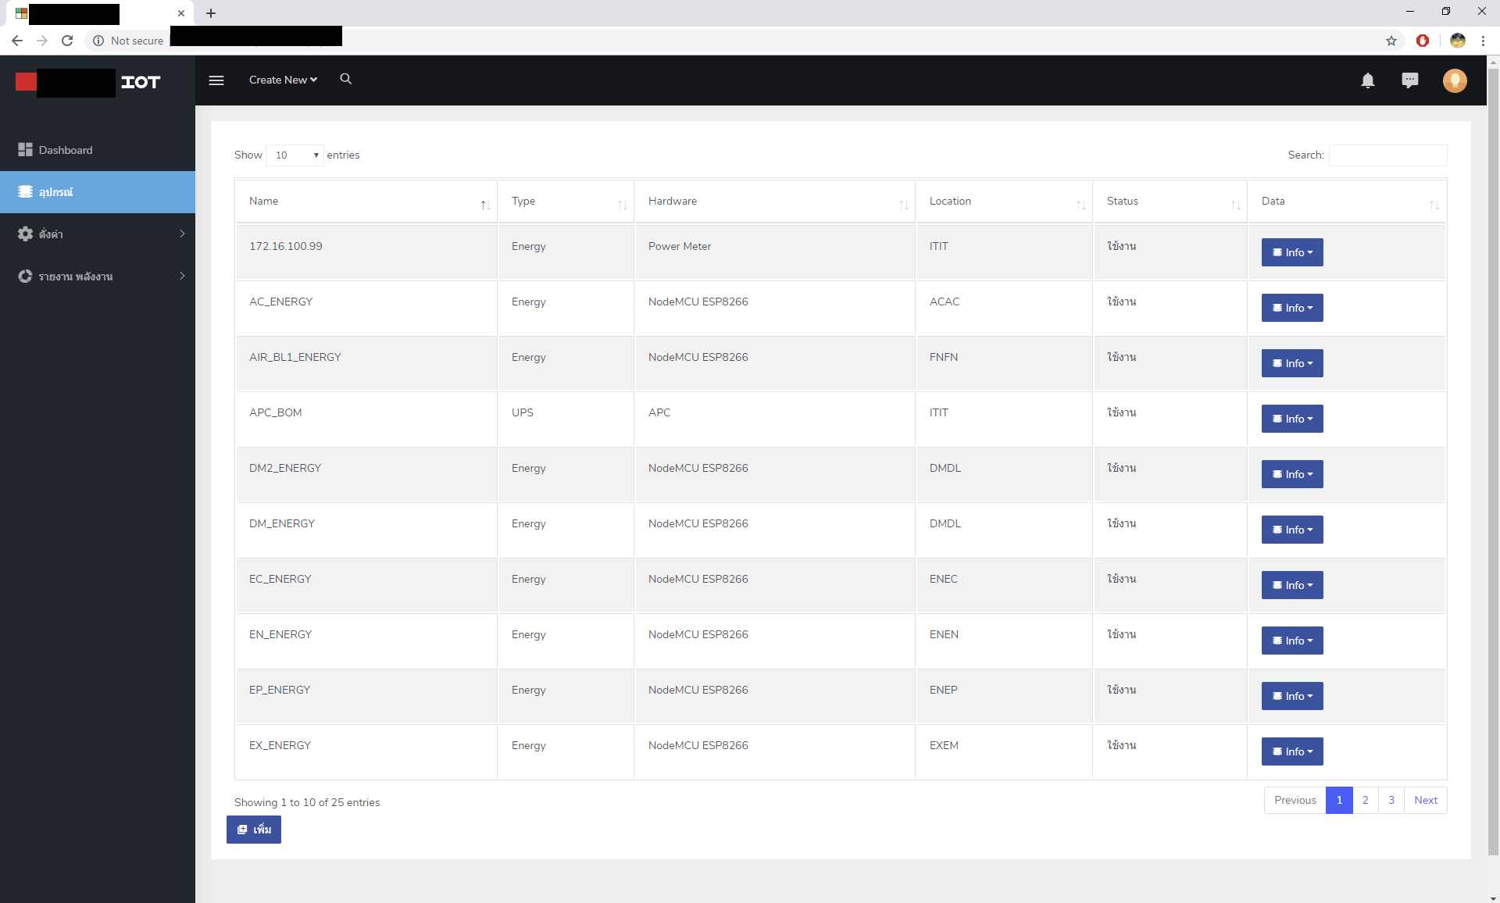
Task: Open Dashboard in the sidebar
Action: pos(66,150)
